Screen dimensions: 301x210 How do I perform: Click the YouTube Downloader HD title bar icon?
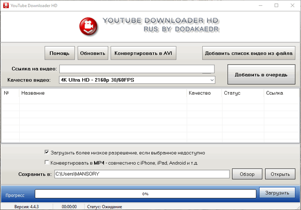tap(6, 5)
